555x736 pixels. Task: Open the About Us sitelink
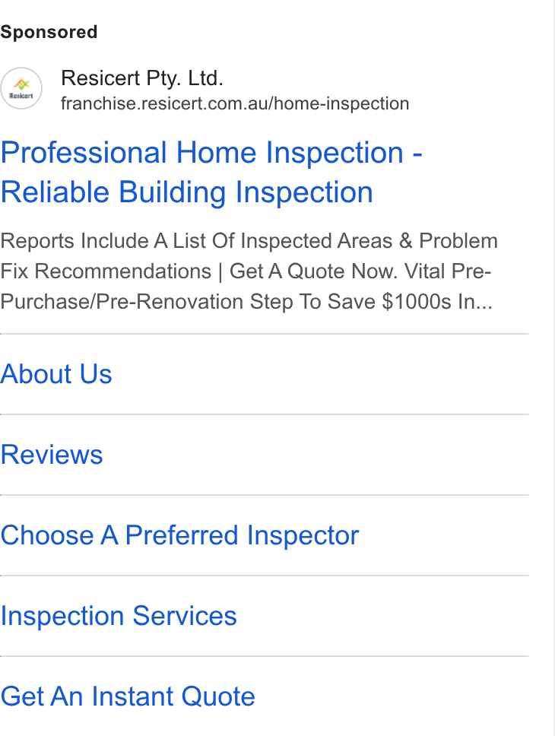click(x=56, y=374)
